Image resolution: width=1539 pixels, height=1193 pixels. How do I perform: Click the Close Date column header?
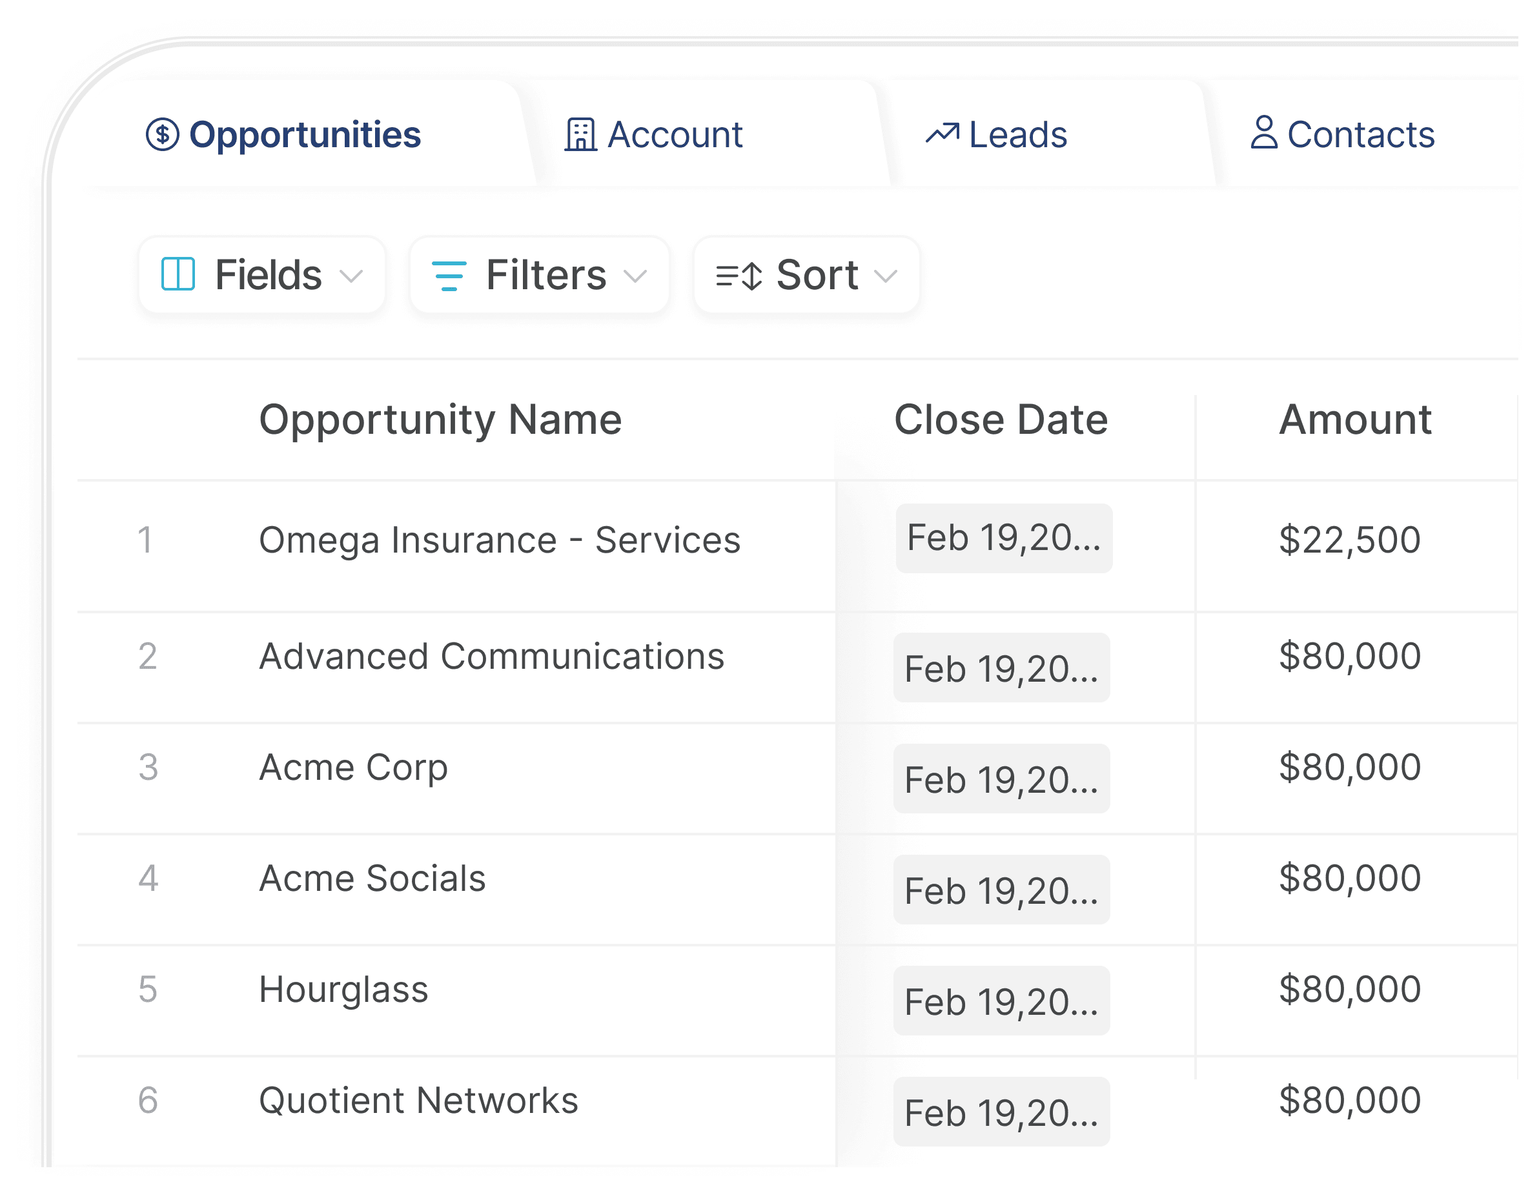(x=1001, y=420)
